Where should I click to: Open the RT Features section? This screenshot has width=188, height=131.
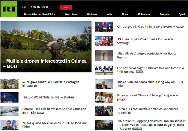coord(144,14)
